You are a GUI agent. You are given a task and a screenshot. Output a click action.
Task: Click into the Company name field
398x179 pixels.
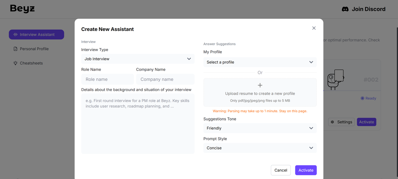165,79
